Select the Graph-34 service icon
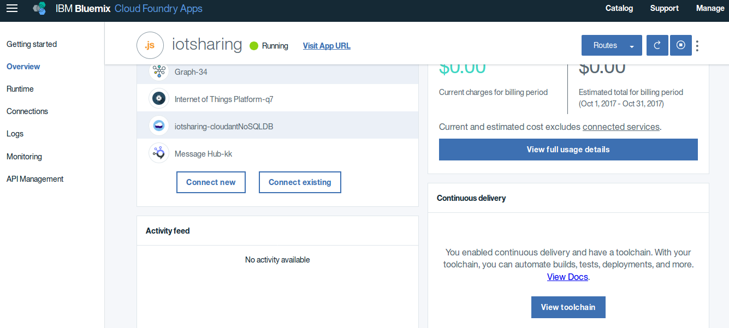 pyautogui.click(x=158, y=71)
